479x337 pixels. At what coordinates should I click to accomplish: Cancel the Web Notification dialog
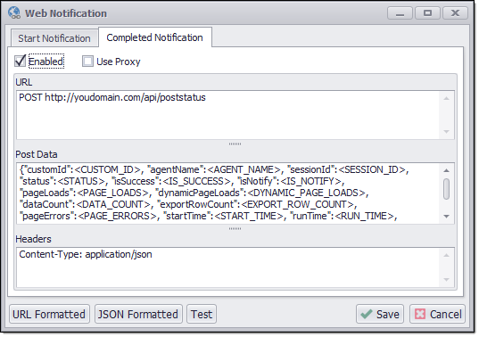pyautogui.click(x=437, y=314)
